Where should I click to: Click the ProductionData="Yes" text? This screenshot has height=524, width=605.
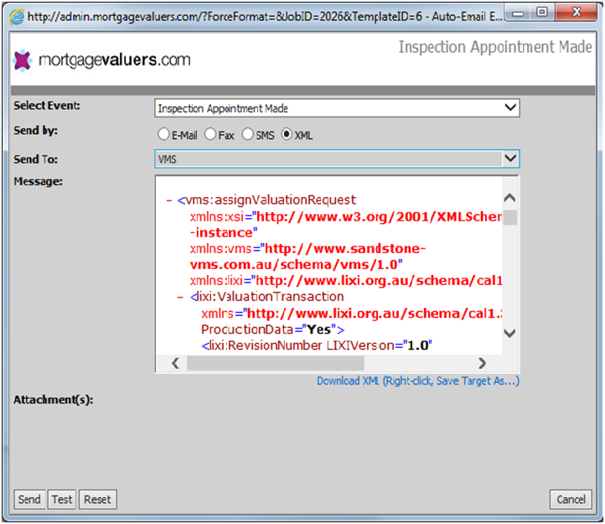273,329
